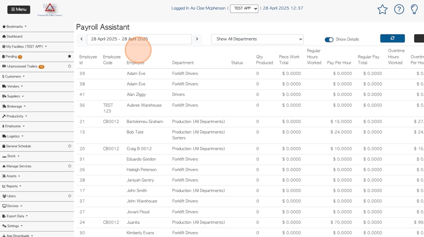This screenshot has height=237, width=424.
Task: Go to next date range
Action: 197,39
